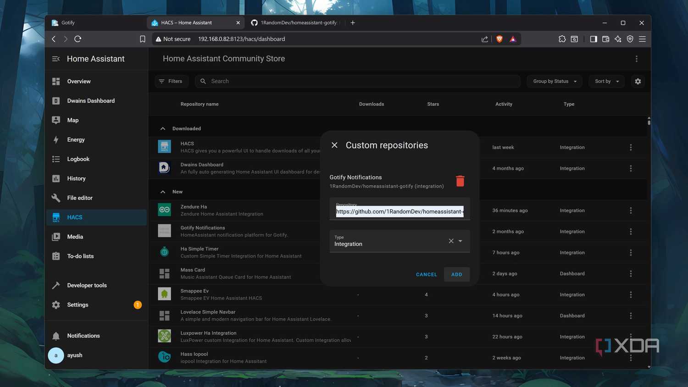688x387 pixels.
Task: Open Developer tools hammer icon
Action: point(56,285)
